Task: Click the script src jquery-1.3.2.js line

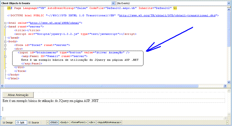Action: click(x=75, y=34)
